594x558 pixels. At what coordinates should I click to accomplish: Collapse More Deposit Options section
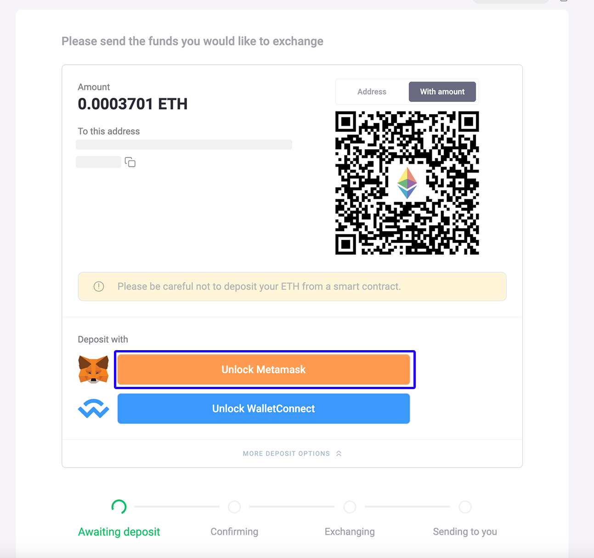(286, 453)
